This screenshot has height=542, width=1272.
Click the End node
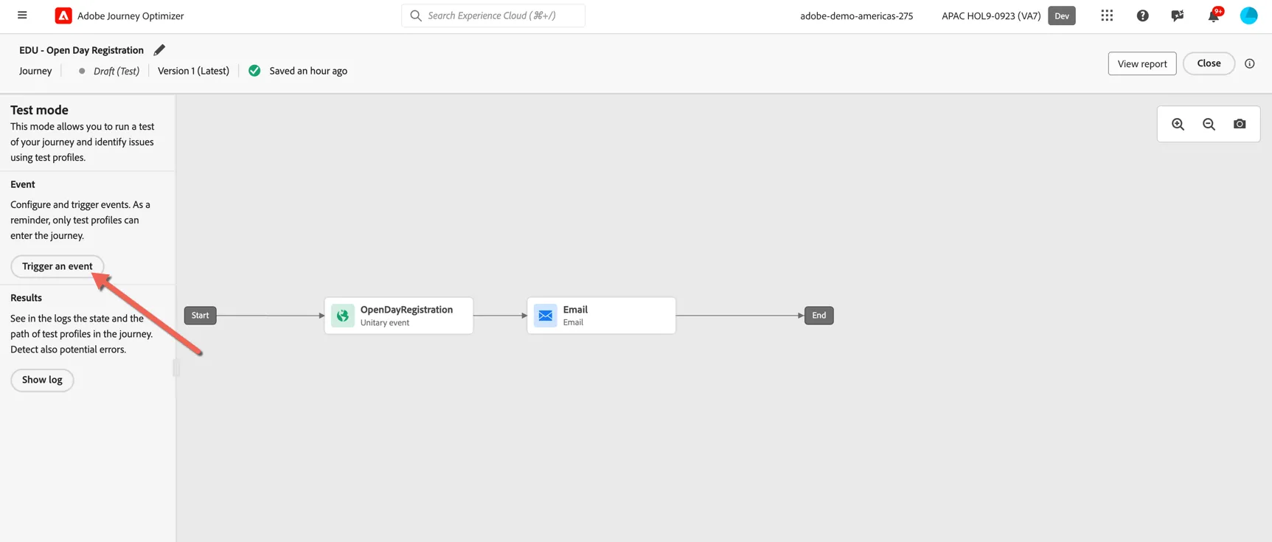(x=819, y=316)
